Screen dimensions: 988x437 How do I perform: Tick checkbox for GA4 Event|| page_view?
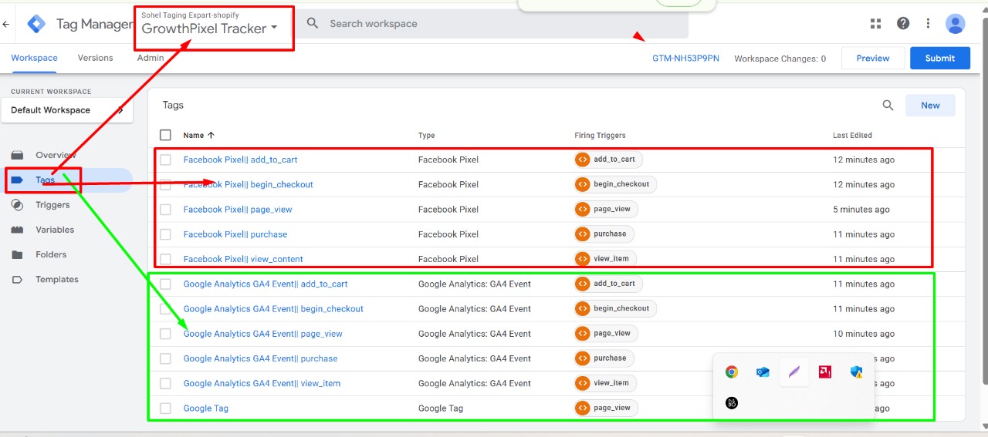coord(165,334)
